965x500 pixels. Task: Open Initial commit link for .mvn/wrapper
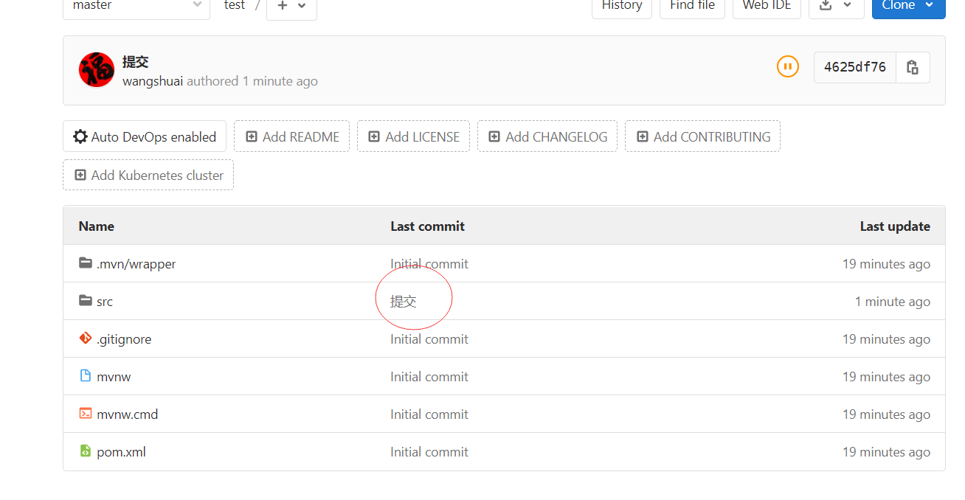(x=429, y=263)
